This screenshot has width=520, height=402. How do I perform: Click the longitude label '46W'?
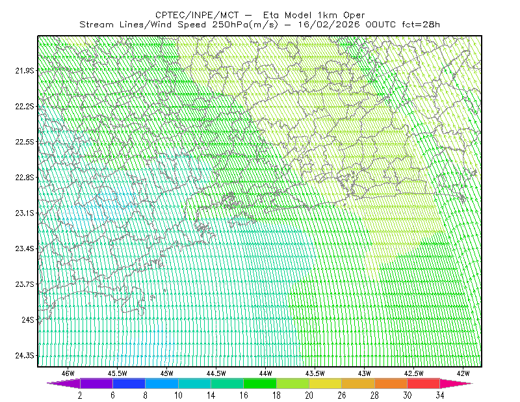click(68, 373)
